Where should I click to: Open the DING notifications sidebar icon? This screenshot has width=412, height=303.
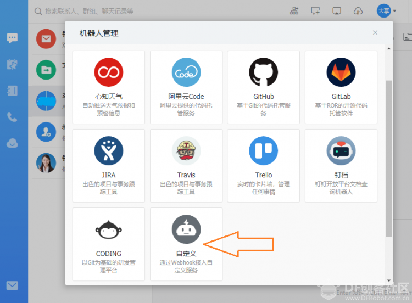point(12,64)
